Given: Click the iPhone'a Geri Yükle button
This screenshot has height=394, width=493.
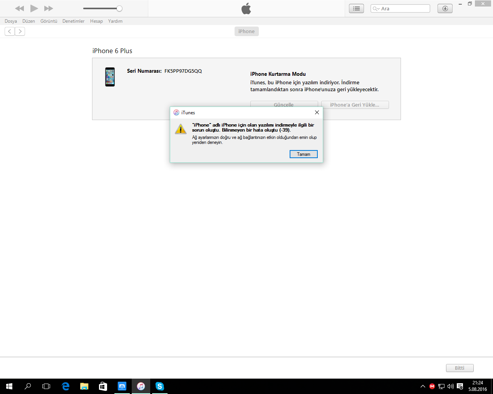Looking at the screenshot, I should [x=355, y=105].
